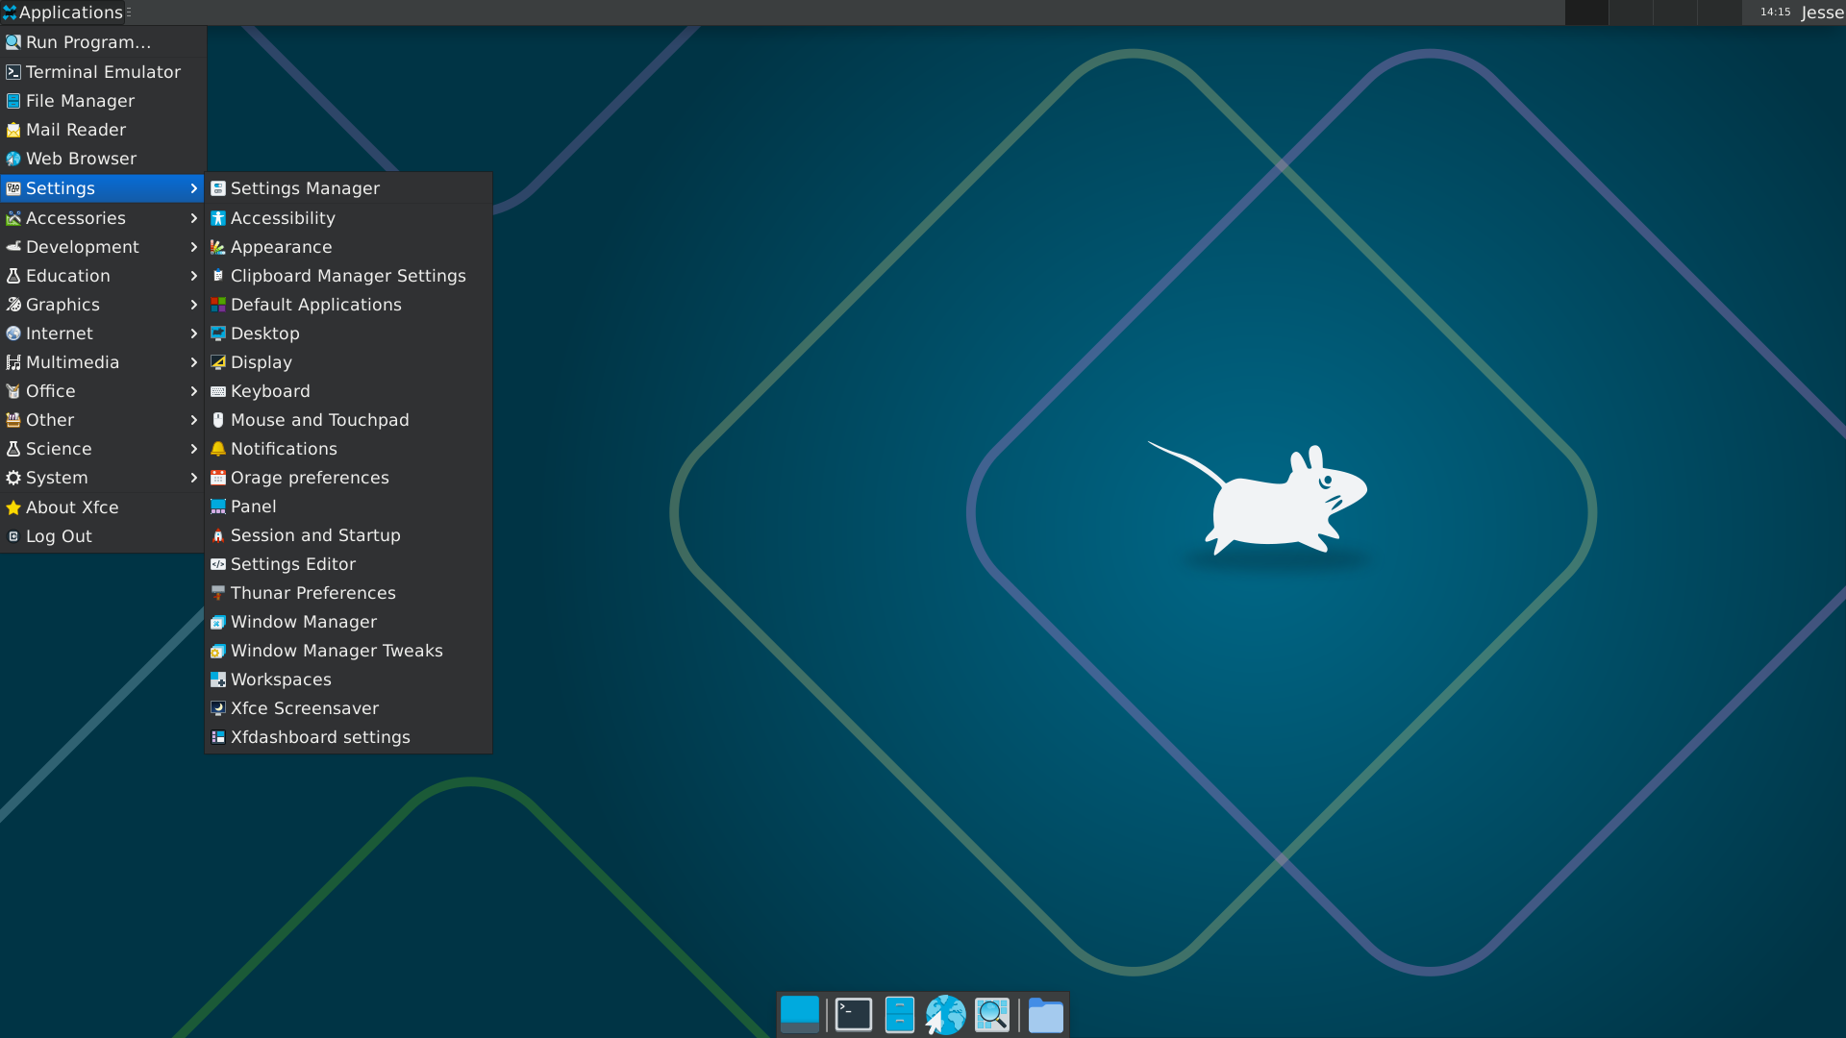Viewport: 1846px width, 1038px height.
Task: Switch to the first workspace in the top panel
Action: point(1586,12)
